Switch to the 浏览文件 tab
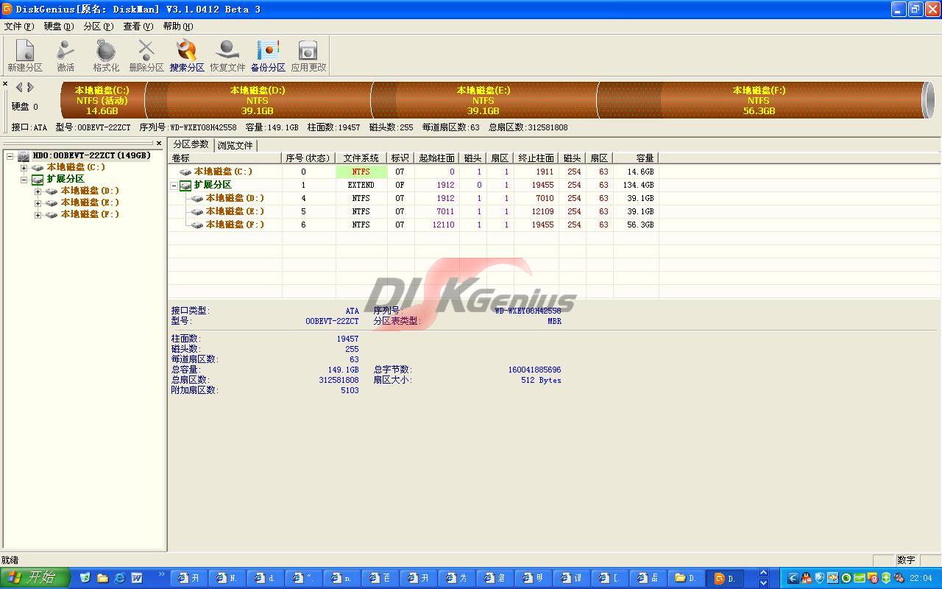 (235, 145)
